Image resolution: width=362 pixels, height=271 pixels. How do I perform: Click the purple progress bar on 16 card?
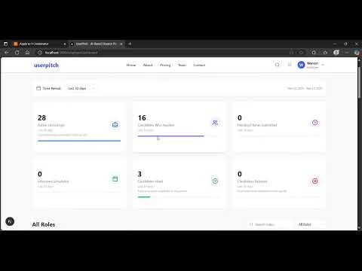pyautogui.click(x=171, y=136)
